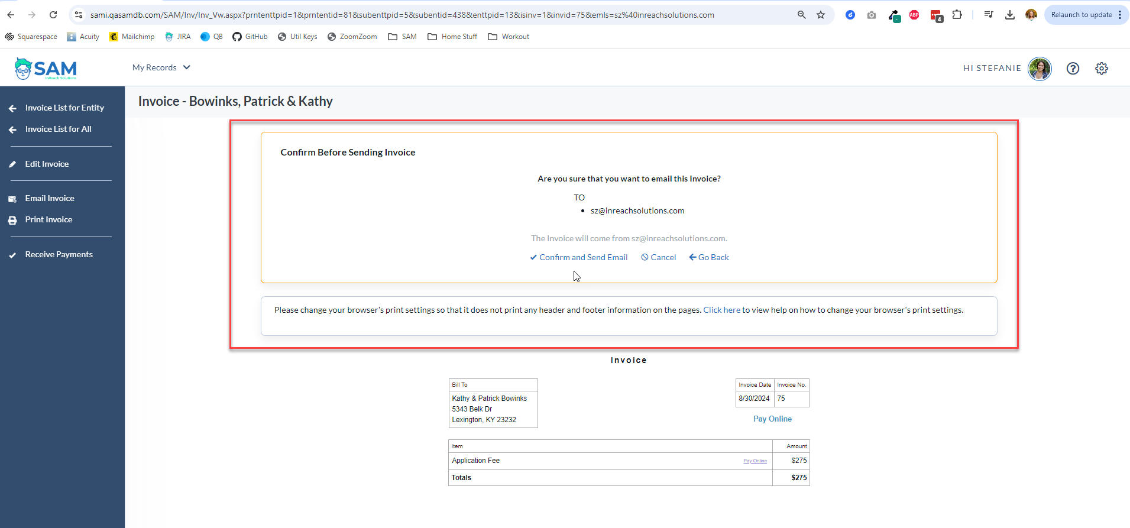Open QB bookmark
Image resolution: width=1130 pixels, height=528 pixels.
pos(212,37)
